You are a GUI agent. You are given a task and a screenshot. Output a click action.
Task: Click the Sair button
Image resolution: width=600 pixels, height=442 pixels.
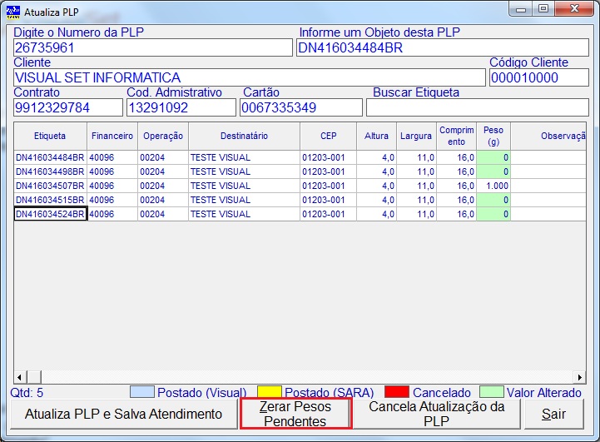[x=553, y=414]
